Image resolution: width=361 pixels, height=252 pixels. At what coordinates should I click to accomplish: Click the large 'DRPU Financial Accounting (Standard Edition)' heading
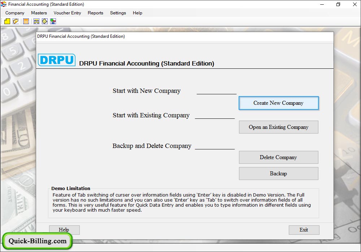(147, 64)
